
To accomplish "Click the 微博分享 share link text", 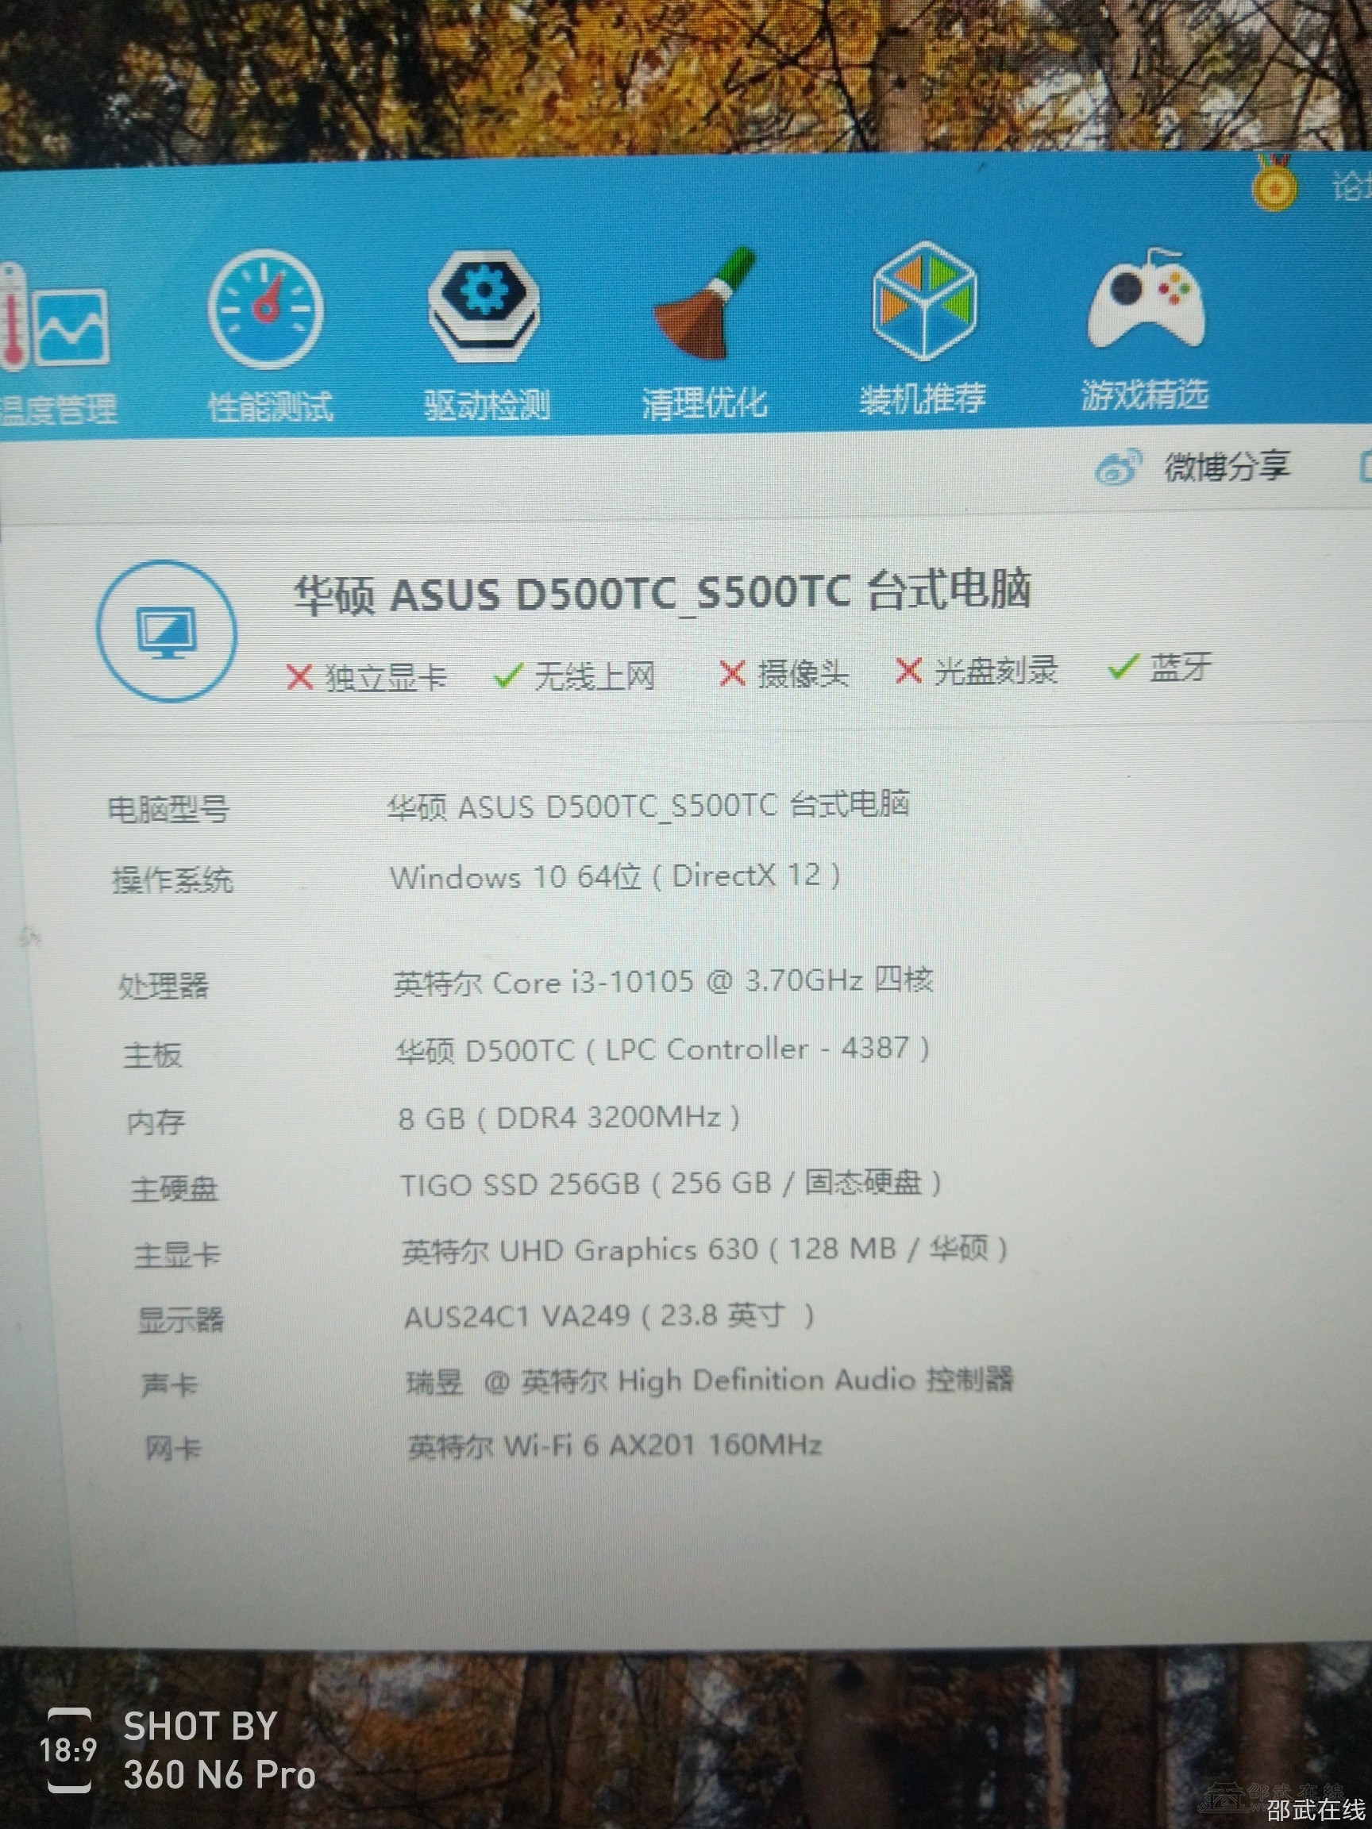I will (1227, 467).
